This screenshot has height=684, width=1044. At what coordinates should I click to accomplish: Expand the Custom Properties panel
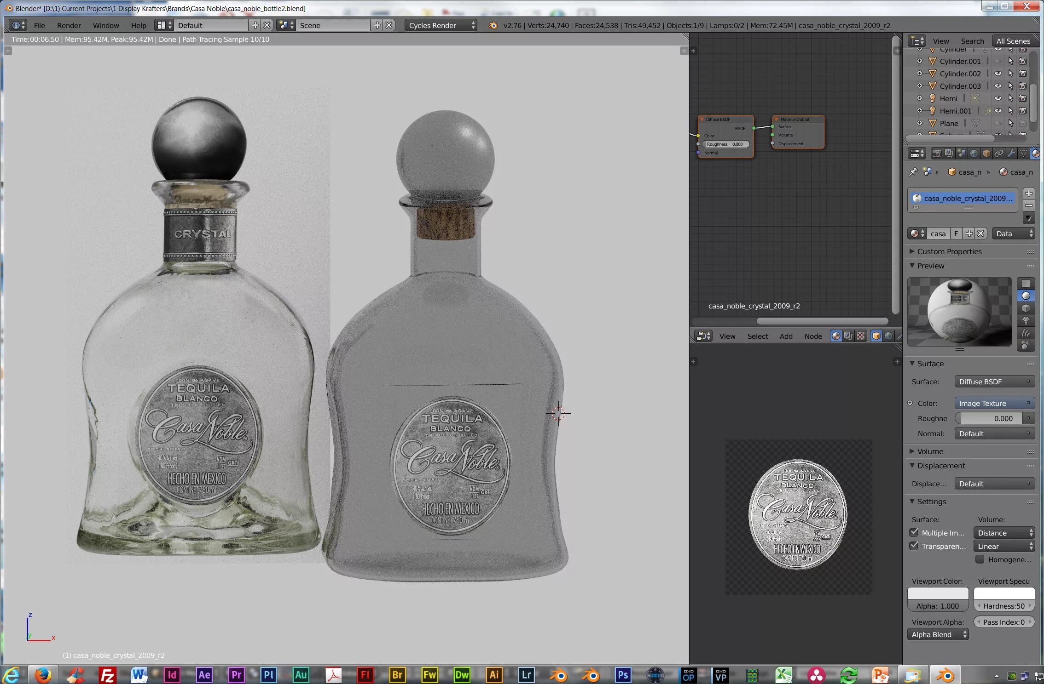click(x=949, y=251)
